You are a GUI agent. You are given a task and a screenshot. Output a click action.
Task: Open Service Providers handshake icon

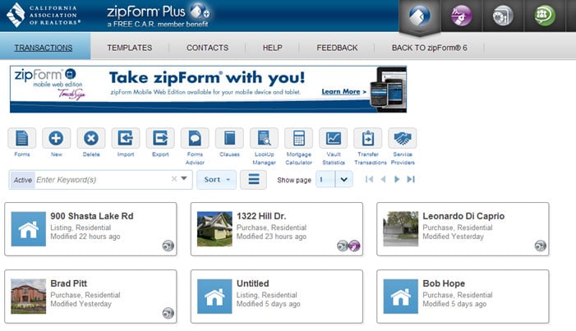point(403,138)
